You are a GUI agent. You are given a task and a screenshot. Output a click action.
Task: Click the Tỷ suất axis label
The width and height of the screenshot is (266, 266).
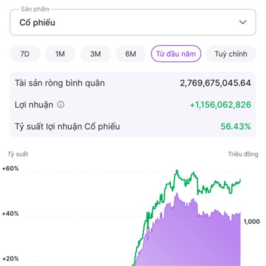tap(18, 154)
